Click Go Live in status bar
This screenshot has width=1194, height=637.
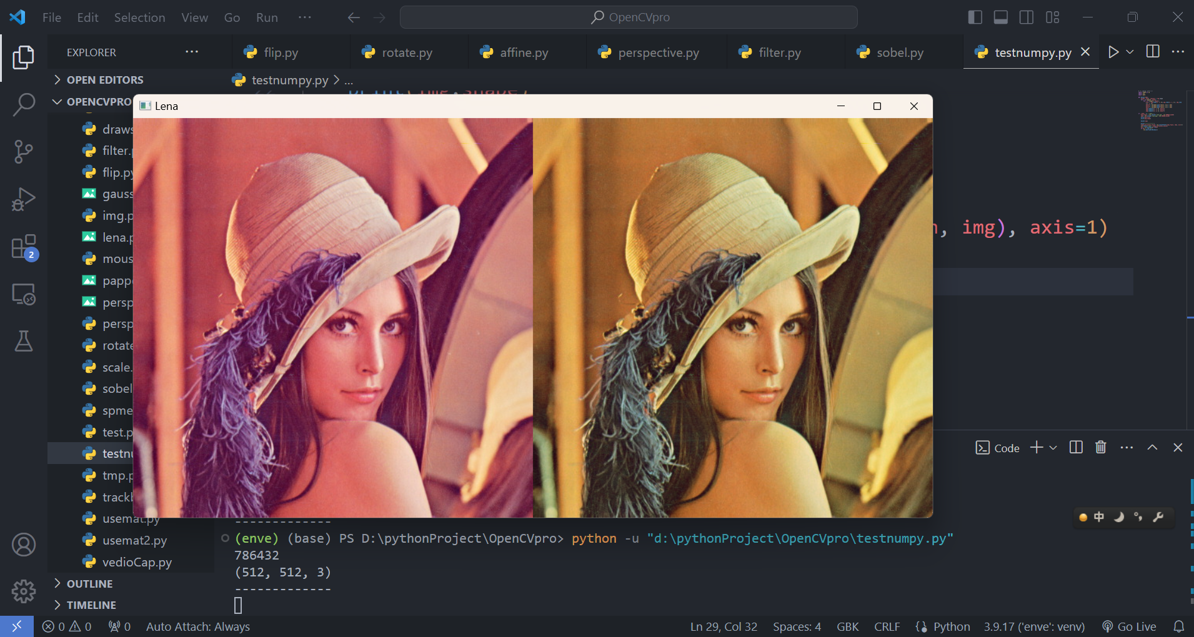coord(1129,626)
